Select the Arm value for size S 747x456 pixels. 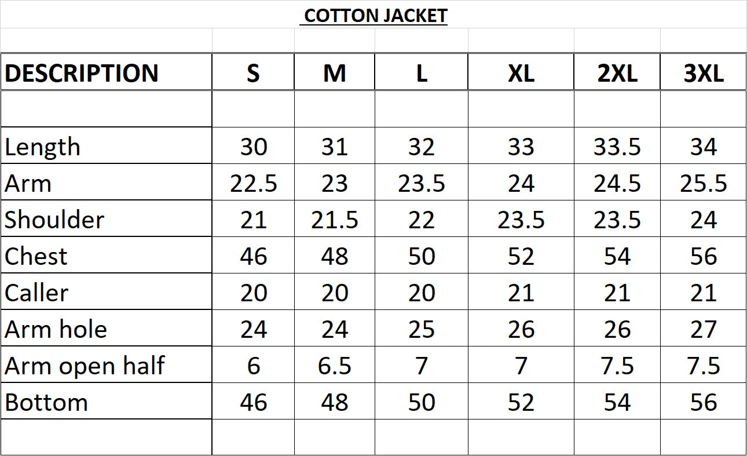[x=253, y=184]
